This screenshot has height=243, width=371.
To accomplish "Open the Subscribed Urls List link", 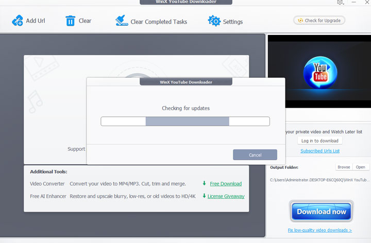I will [320, 151].
